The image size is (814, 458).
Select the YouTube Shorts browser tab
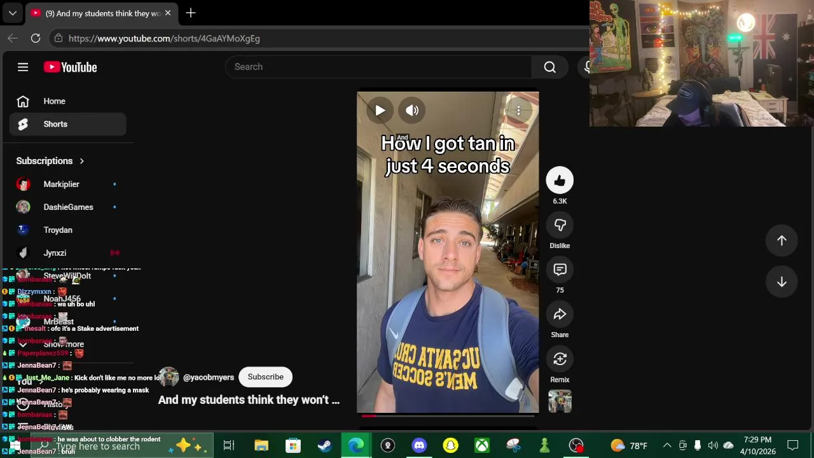(x=100, y=13)
